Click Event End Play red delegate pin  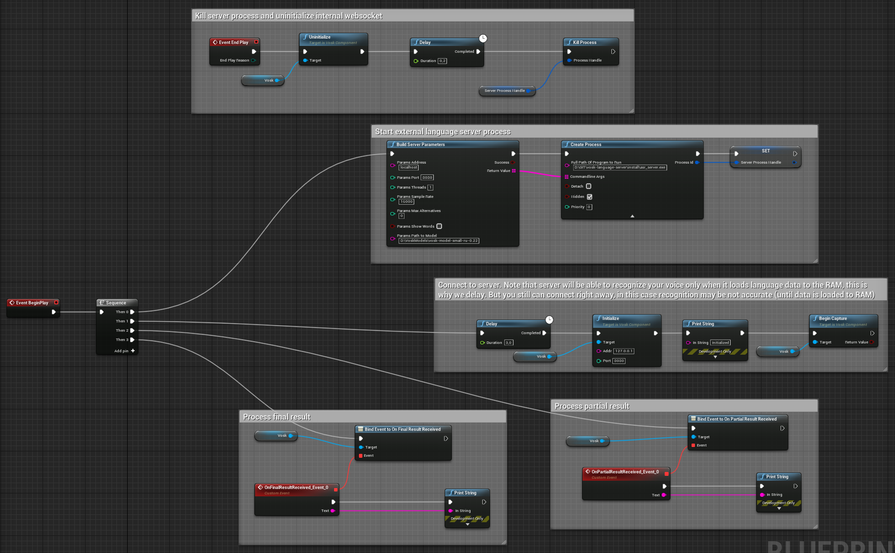[256, 42]
